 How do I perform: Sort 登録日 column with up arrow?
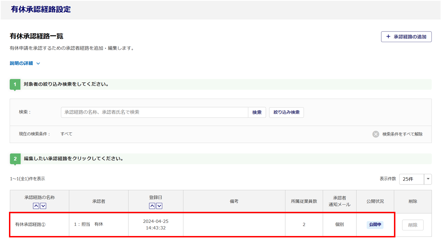point(152,206)
